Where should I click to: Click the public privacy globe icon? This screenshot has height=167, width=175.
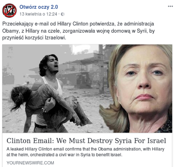tap(63, 14)
